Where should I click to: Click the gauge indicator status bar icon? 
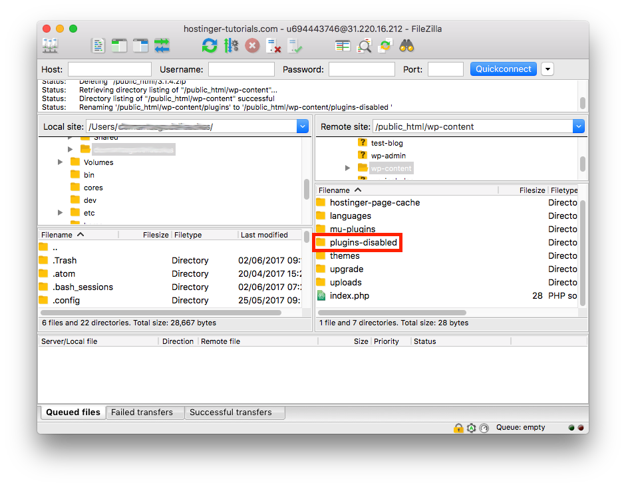pos(484,428)
